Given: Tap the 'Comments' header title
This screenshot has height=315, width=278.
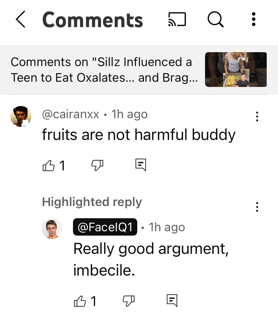Looking at the screenshot, I should [x=93, y=19].
